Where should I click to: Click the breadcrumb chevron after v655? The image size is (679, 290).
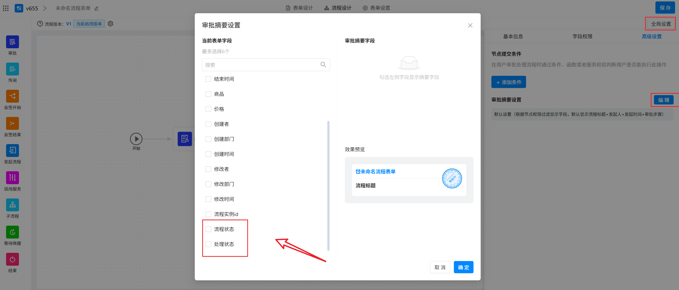point(45,8)
